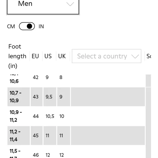Screen dimensions: 158x158
Task: Click the partially visible rightmost column header
Action: pos(149,56)
